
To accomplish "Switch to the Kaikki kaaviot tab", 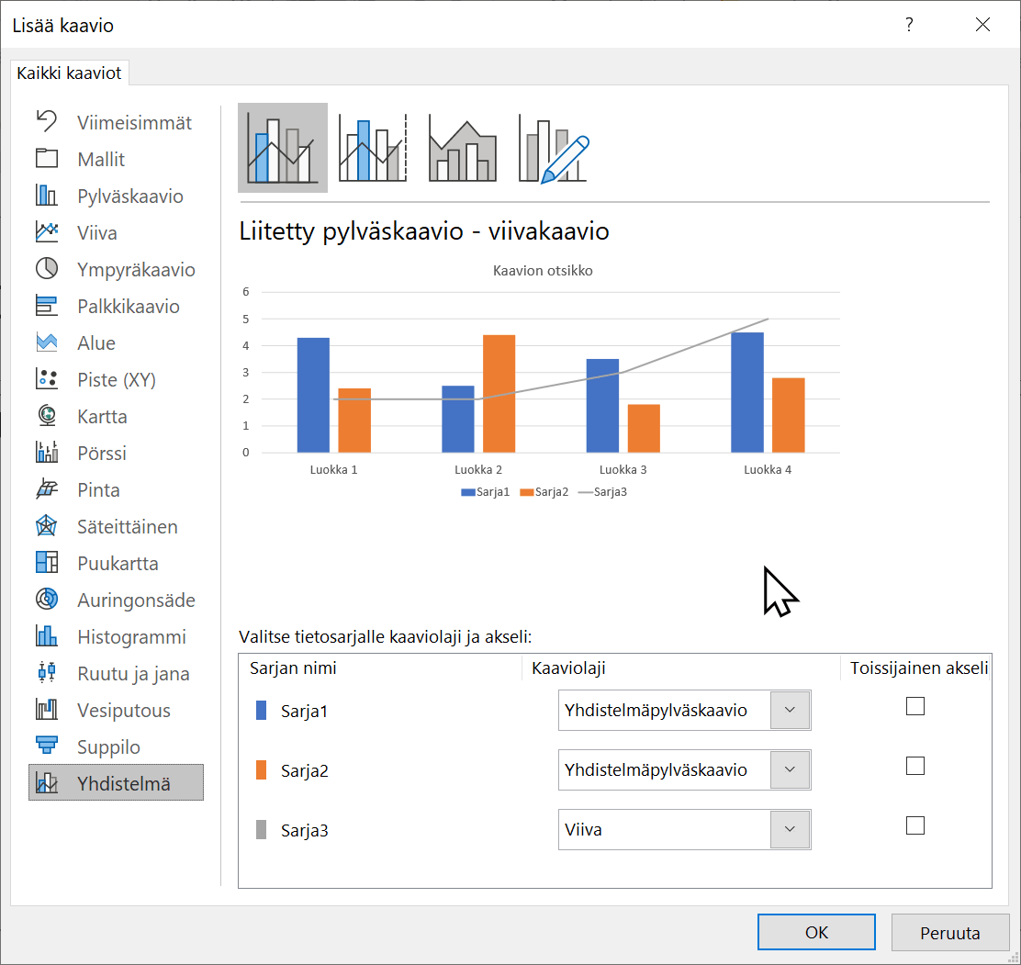I will click(x=69, y=73).
